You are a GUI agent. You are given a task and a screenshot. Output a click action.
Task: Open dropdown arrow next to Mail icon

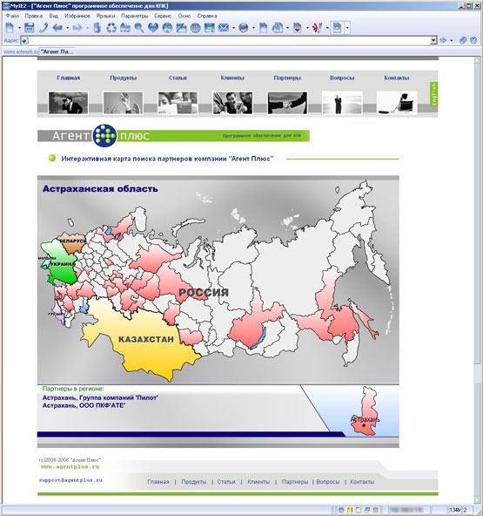tap(233, 28)
